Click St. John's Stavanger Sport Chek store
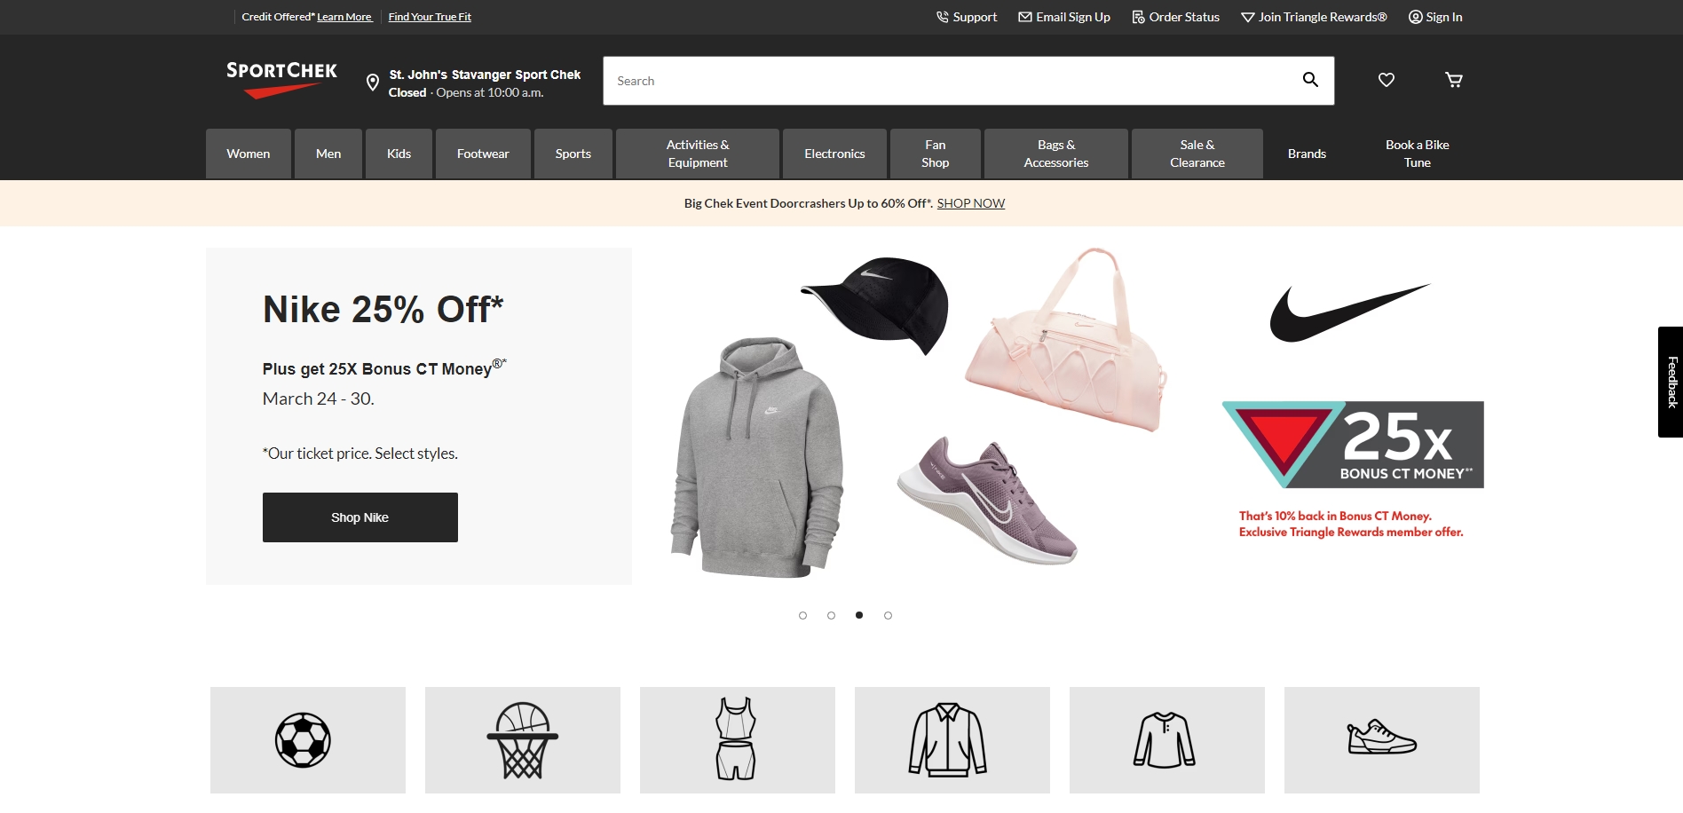 pyautogui.click(x=485, y=75)
